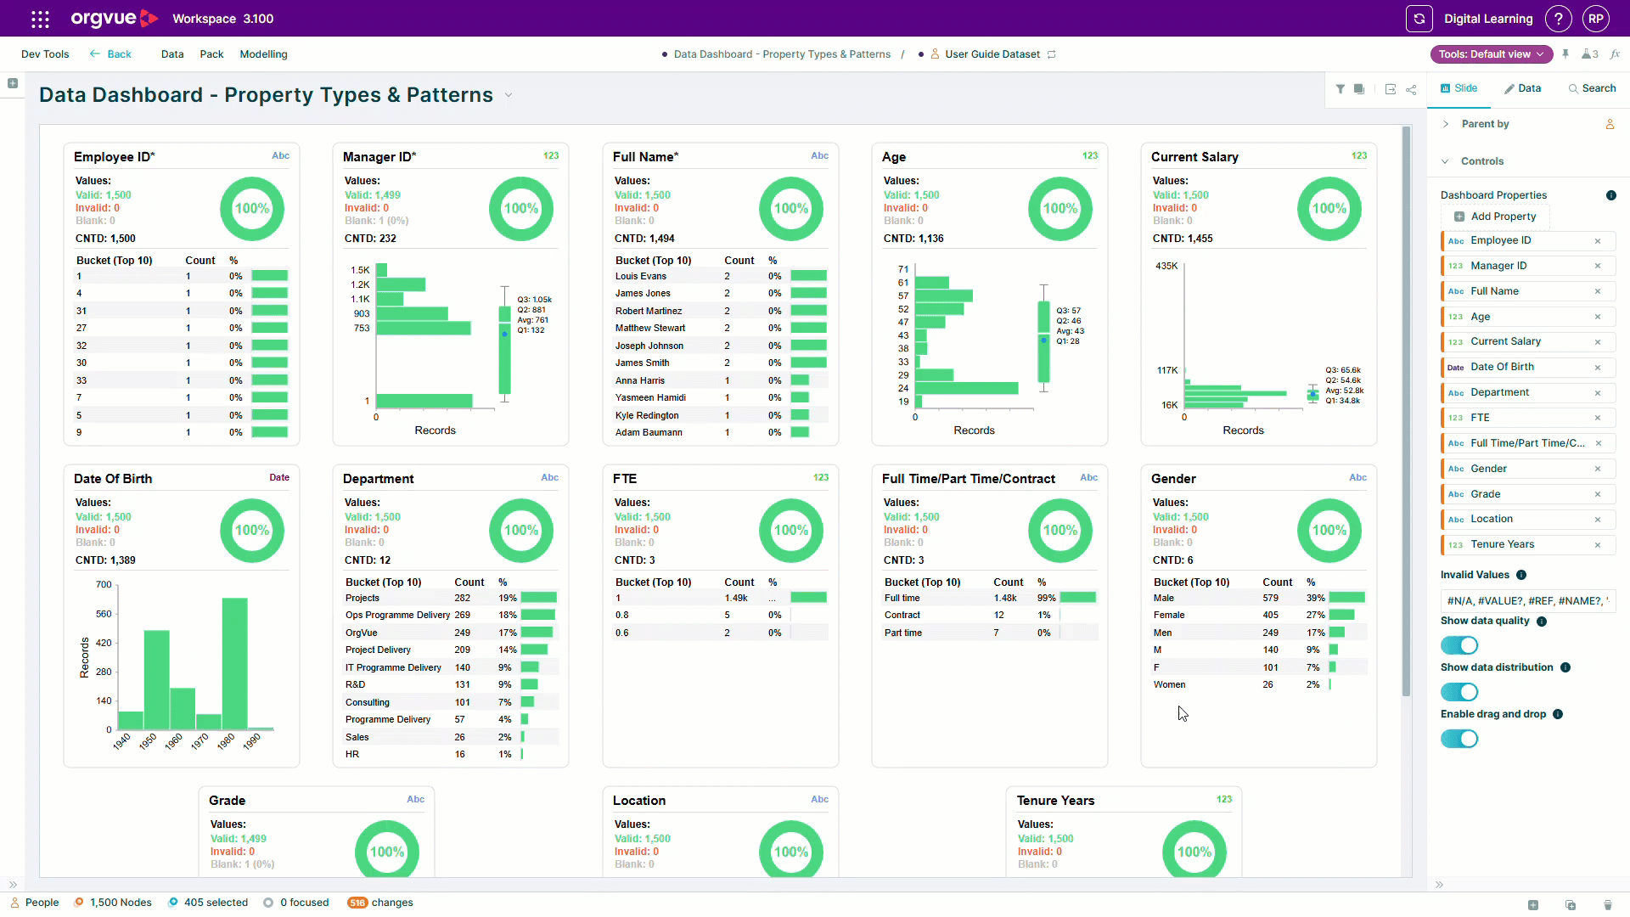Switch to the Data tab in right panel
The height and width of the screenshot is (917, 1630).
click(x=1523, y=88)
